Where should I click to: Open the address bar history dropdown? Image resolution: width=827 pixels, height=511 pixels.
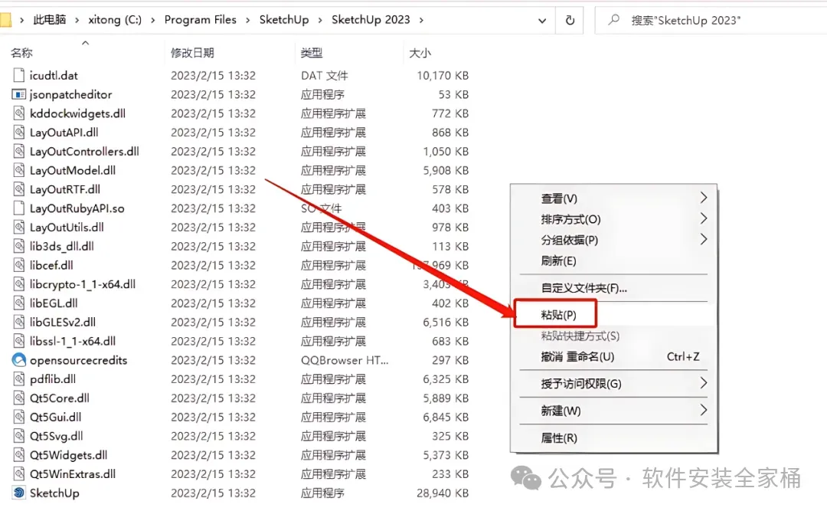pyautogui.click(x=542, y=21)
